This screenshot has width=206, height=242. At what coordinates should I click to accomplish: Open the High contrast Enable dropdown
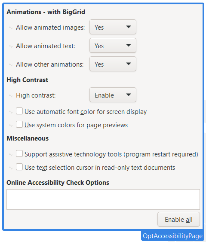113,95
